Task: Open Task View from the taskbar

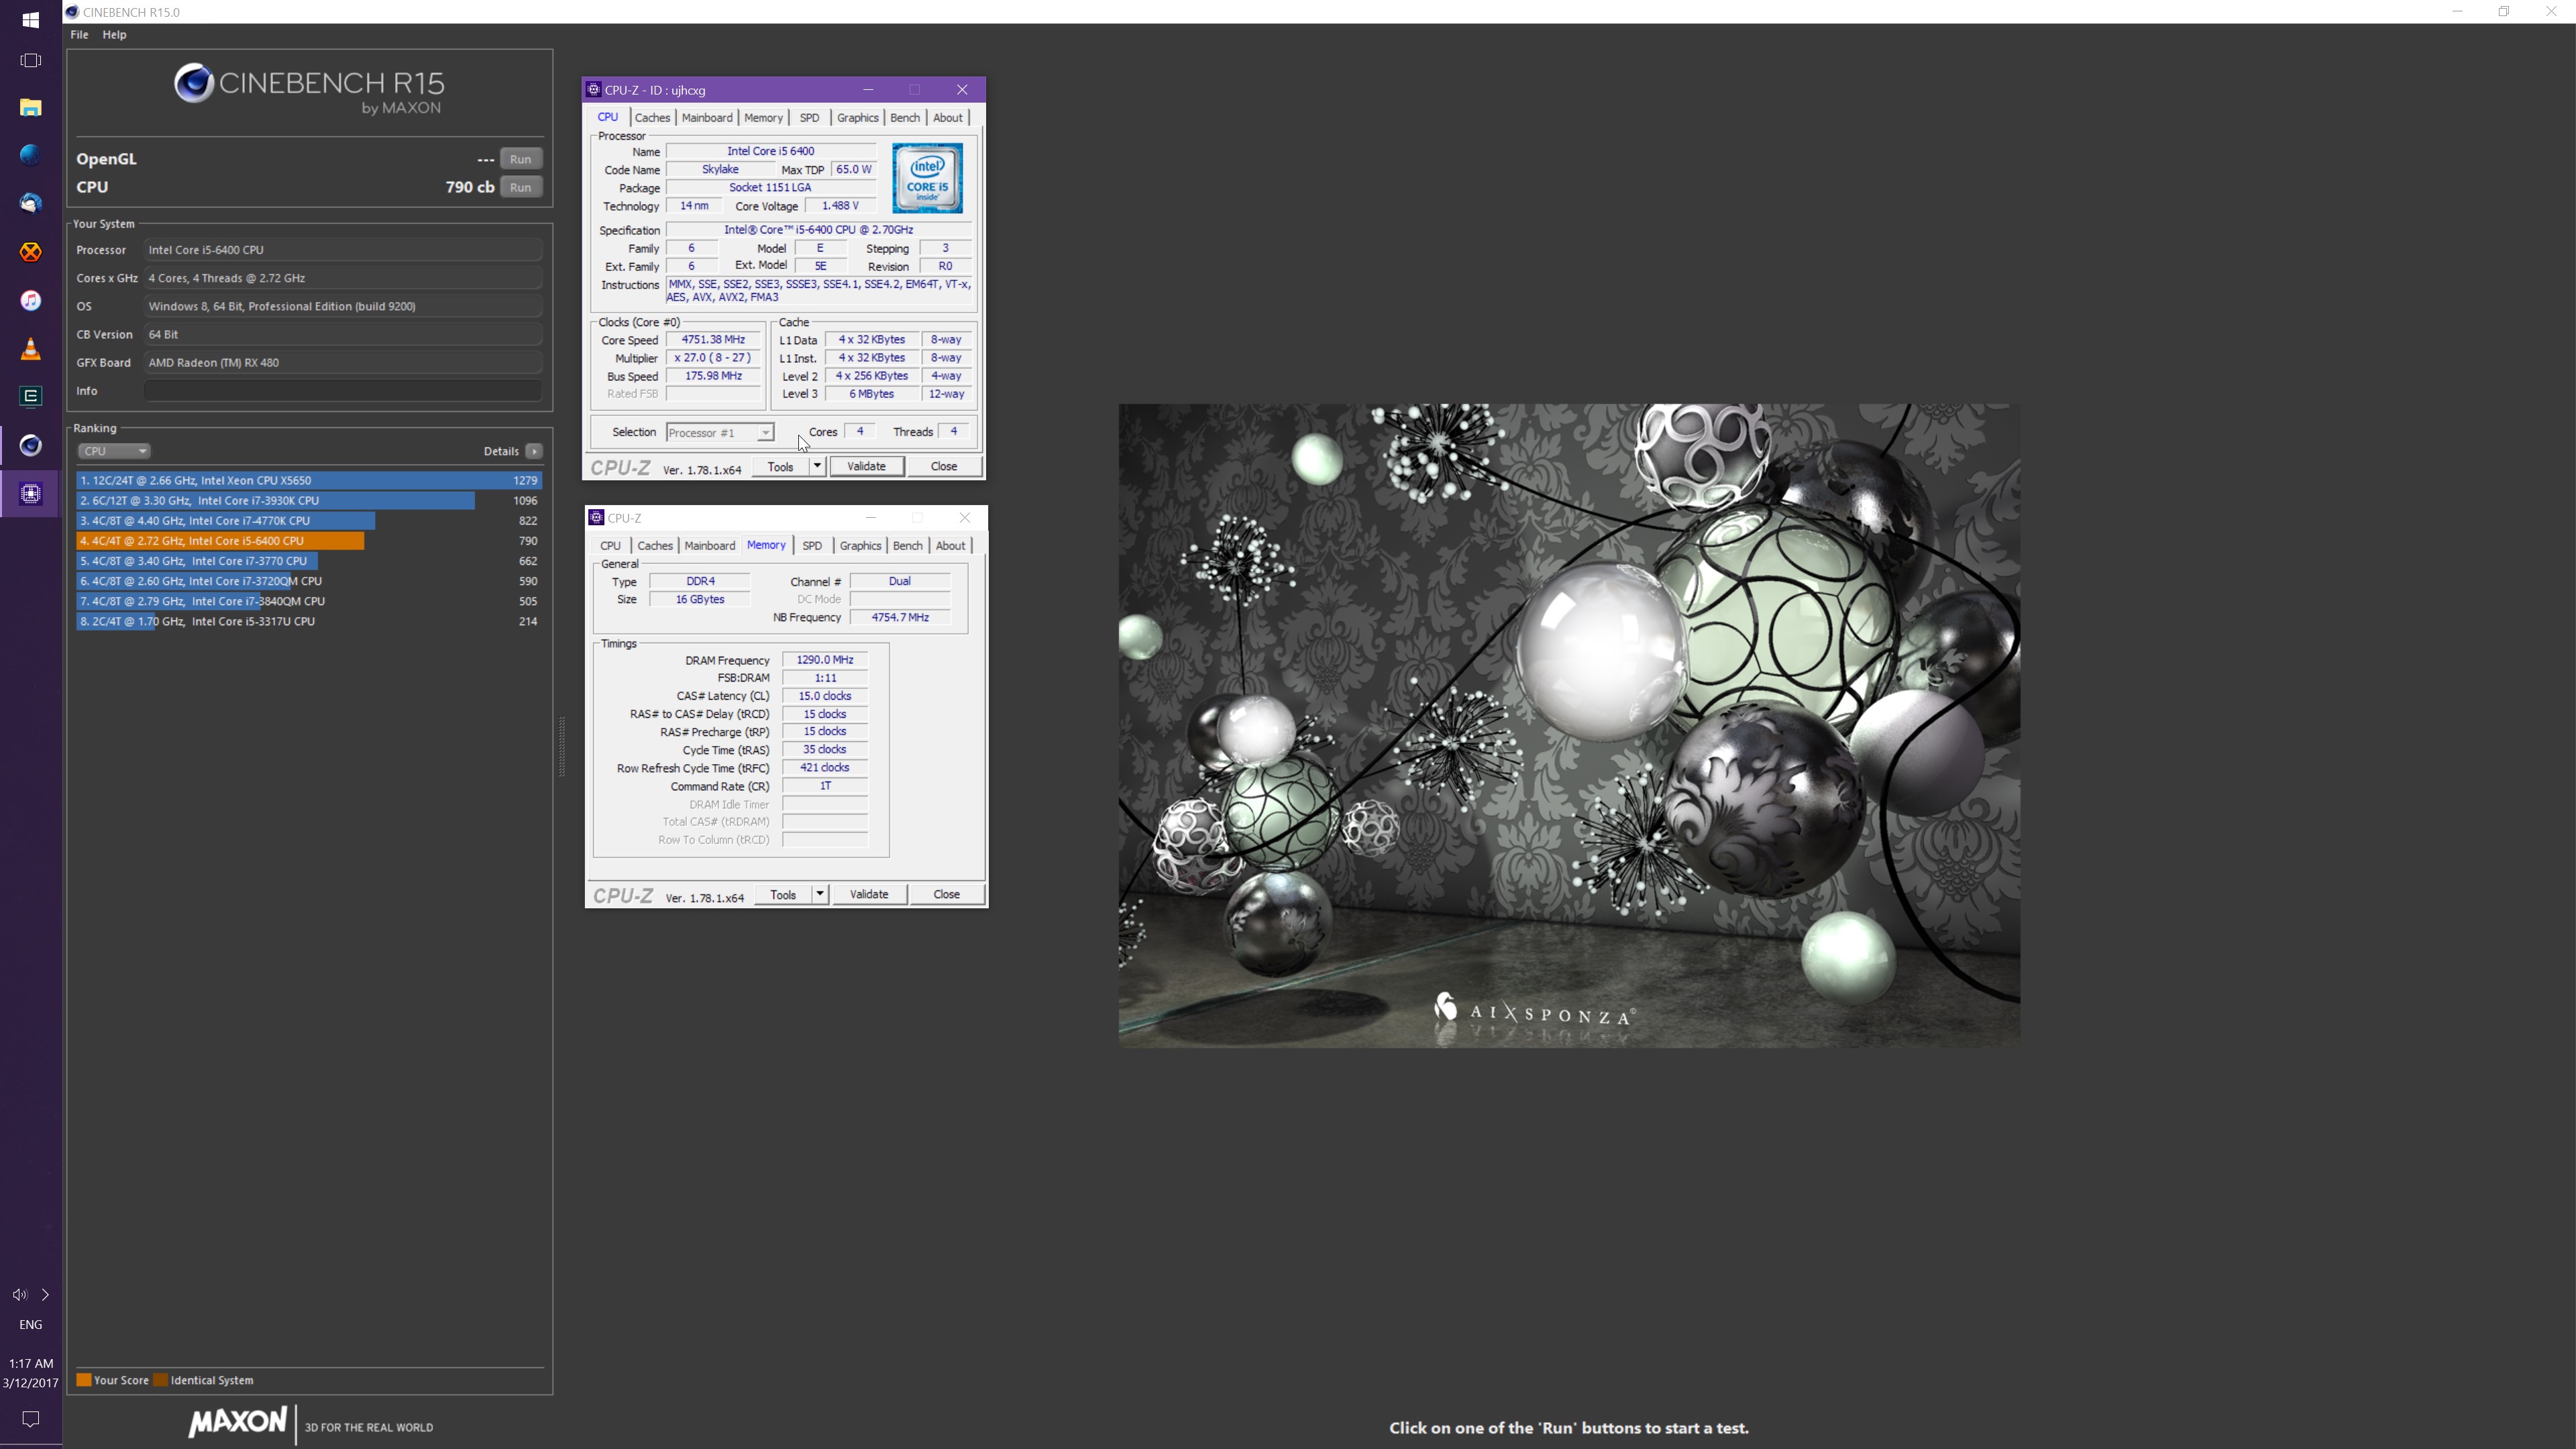Action: click(x=31, y=61)
